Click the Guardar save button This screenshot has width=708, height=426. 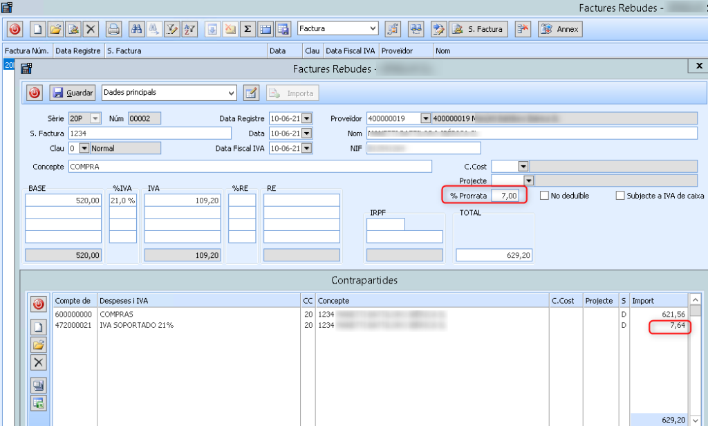click(73, 93)
